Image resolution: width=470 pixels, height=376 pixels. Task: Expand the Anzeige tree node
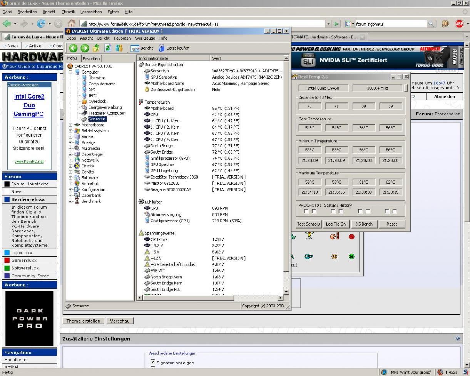[x=70, y=142]
